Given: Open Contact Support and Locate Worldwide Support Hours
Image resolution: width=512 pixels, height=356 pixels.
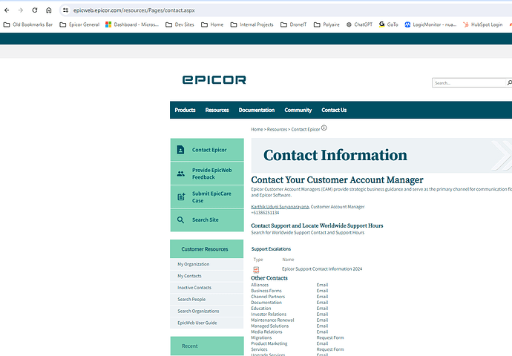Looking at the screenshot, I should coord(317,225).
